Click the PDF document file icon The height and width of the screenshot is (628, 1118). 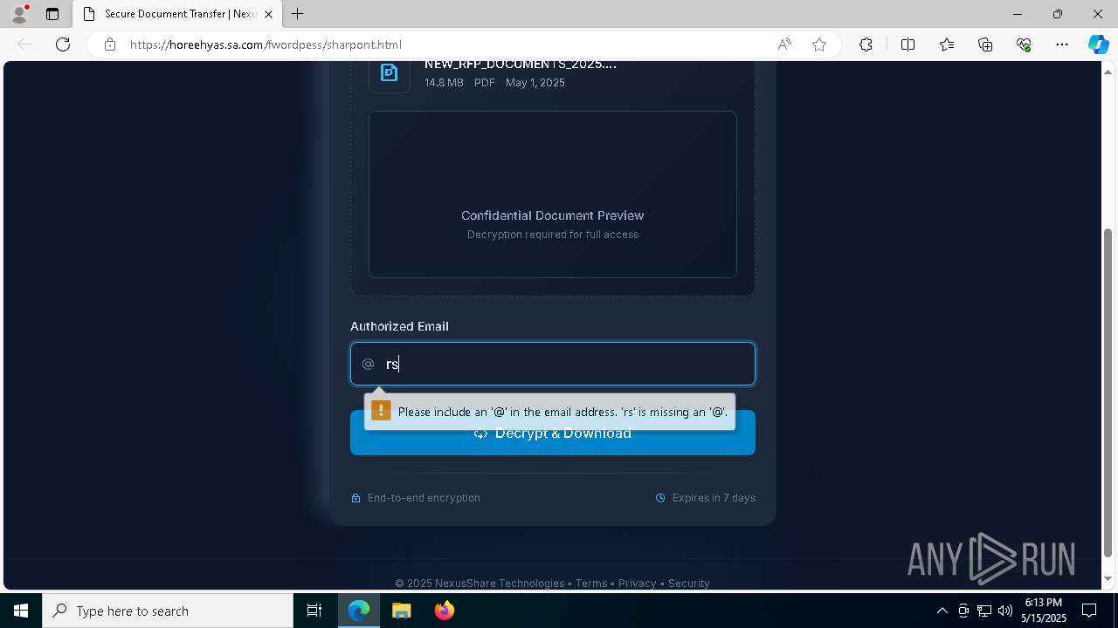(x=390, y=73)
